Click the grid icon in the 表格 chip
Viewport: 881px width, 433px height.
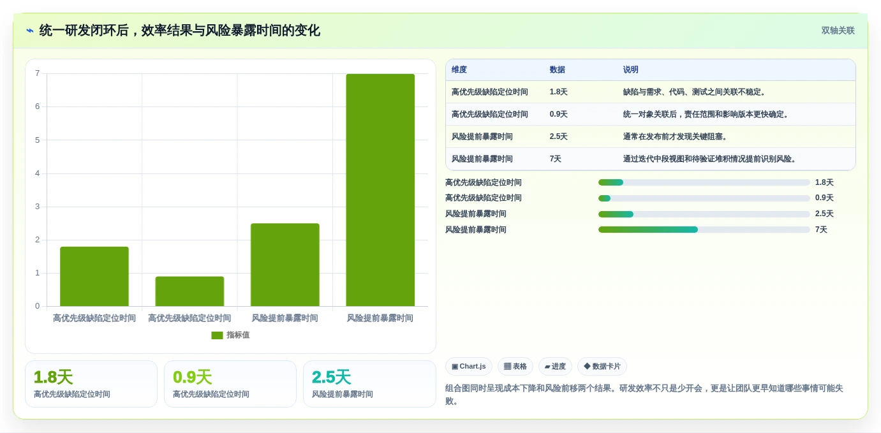(x=507, y=367)
